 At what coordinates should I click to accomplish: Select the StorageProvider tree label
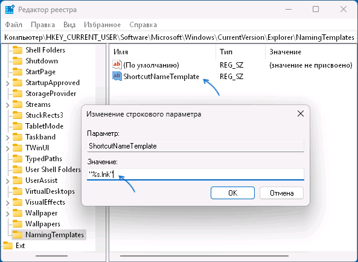click(51, 94)
